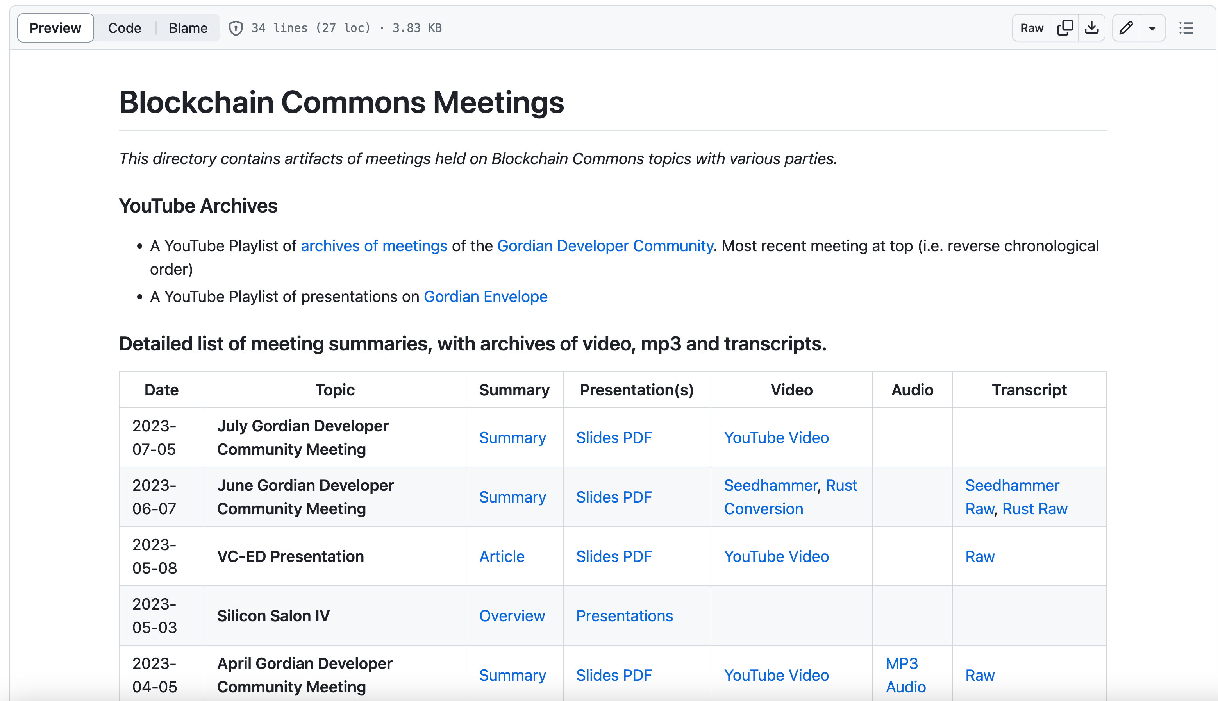Click the Audio column header
Image resolution: width=1218 pixels, height=701 pixels.
click(x=913, y=390)
